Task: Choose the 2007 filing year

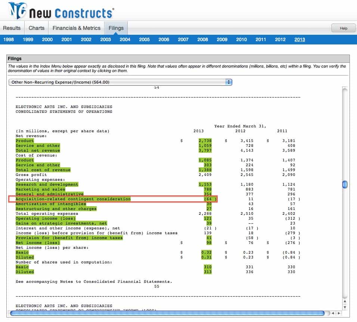Action: (x=183, y=40)
